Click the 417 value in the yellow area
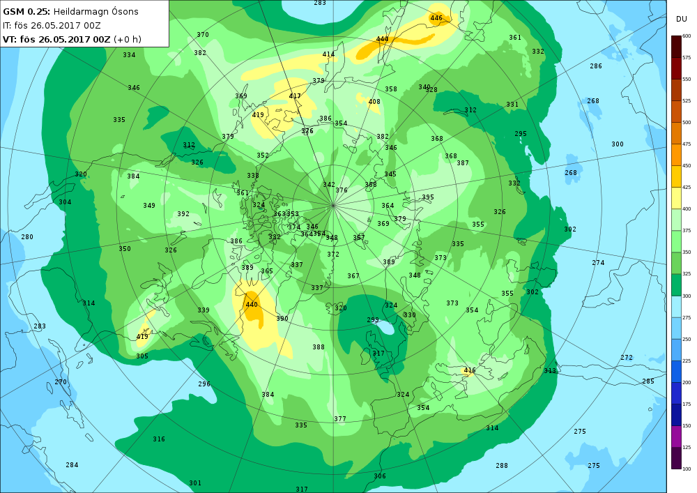This screenshot has height=493, width=697. point(295,96)
